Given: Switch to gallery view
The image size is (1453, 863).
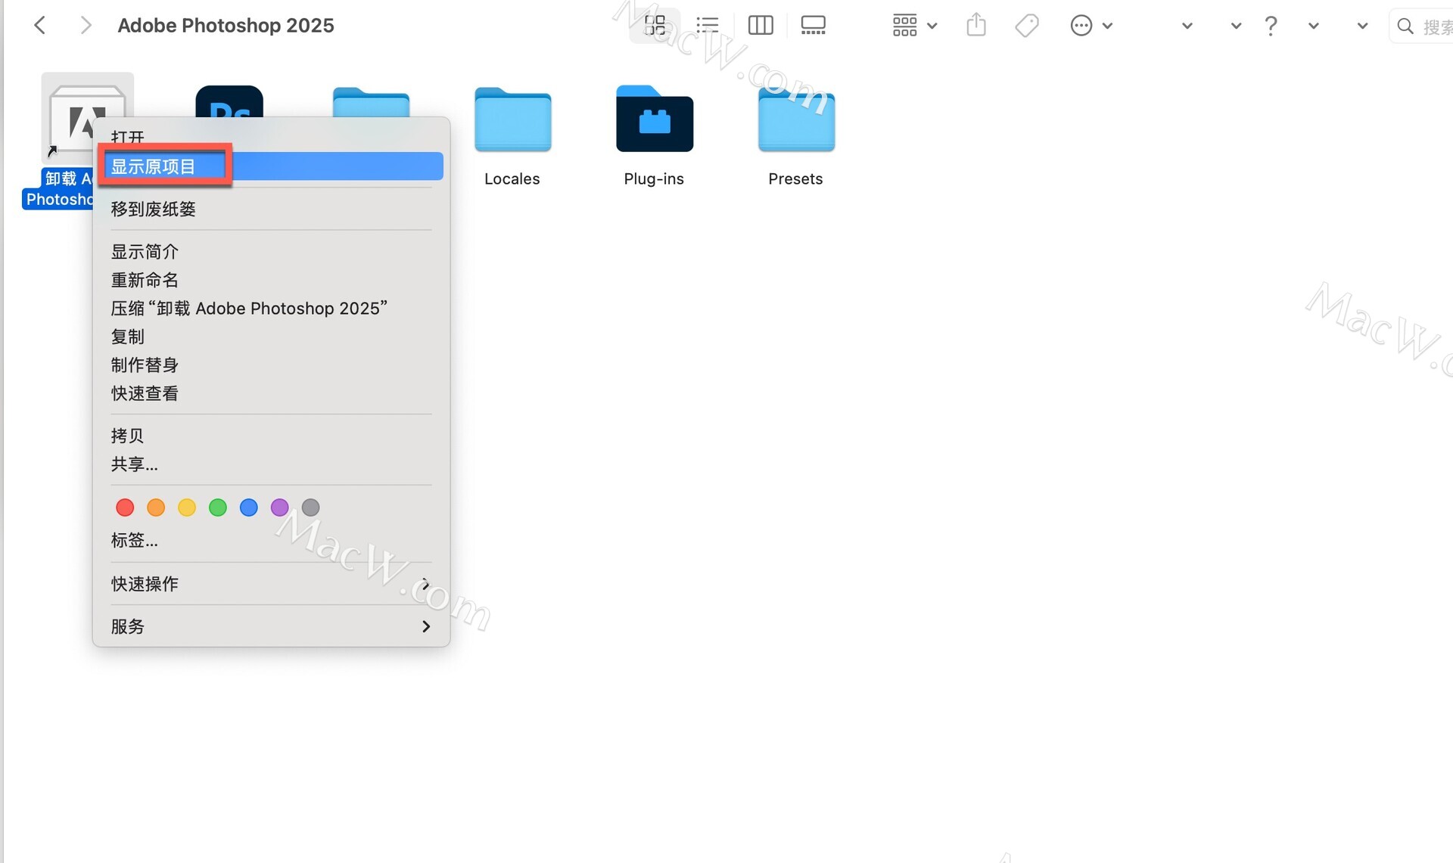Looking at the screenshot, I should 814,26.
